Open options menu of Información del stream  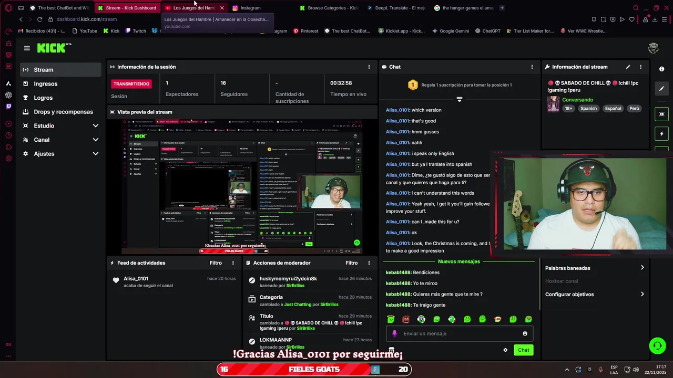pos(640,67)
